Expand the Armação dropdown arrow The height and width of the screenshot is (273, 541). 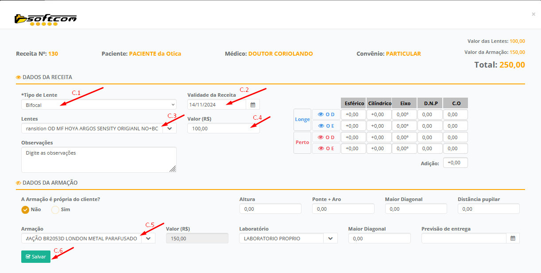tap(148, 239)
